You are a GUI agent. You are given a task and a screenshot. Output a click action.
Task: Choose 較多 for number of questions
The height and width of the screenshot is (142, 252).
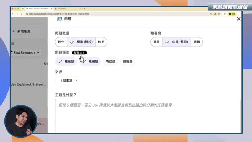(101, 42)
